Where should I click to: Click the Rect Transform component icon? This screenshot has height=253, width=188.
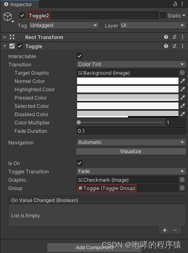click(x=12, y=37)
